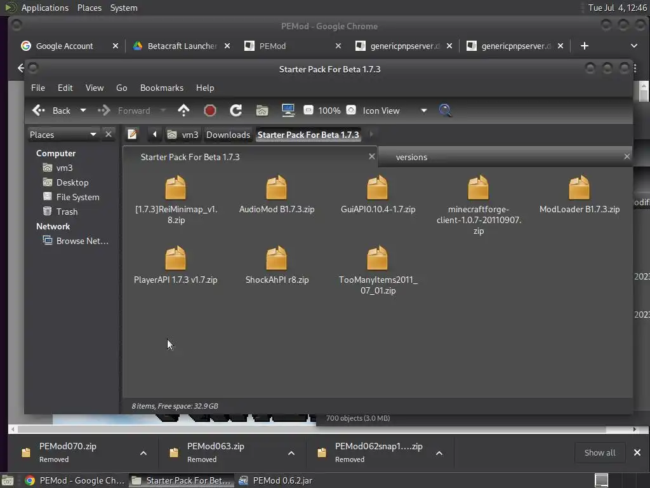Image resolution: width=650 pixels, height=488 pixels.
Task: Close the Betacraft Launcher Chrome tab
Action: pyautogui.click(x=227, y=46)
